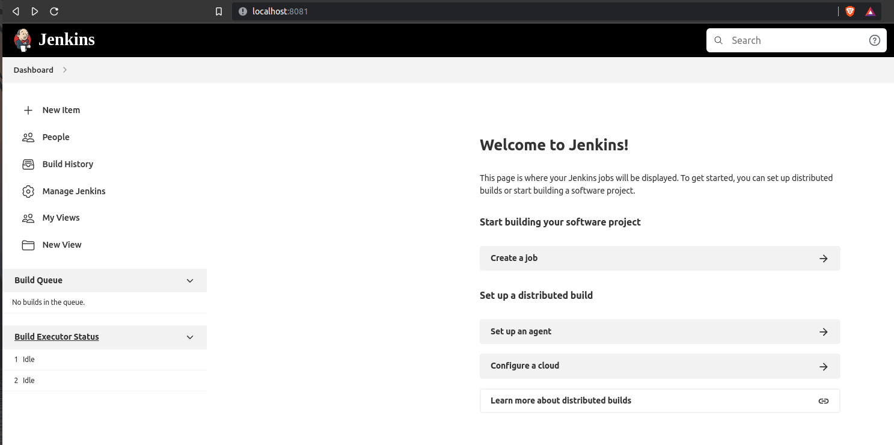Select executor 1 Idle row
894x445 pixels.
(x=105, y=360)
